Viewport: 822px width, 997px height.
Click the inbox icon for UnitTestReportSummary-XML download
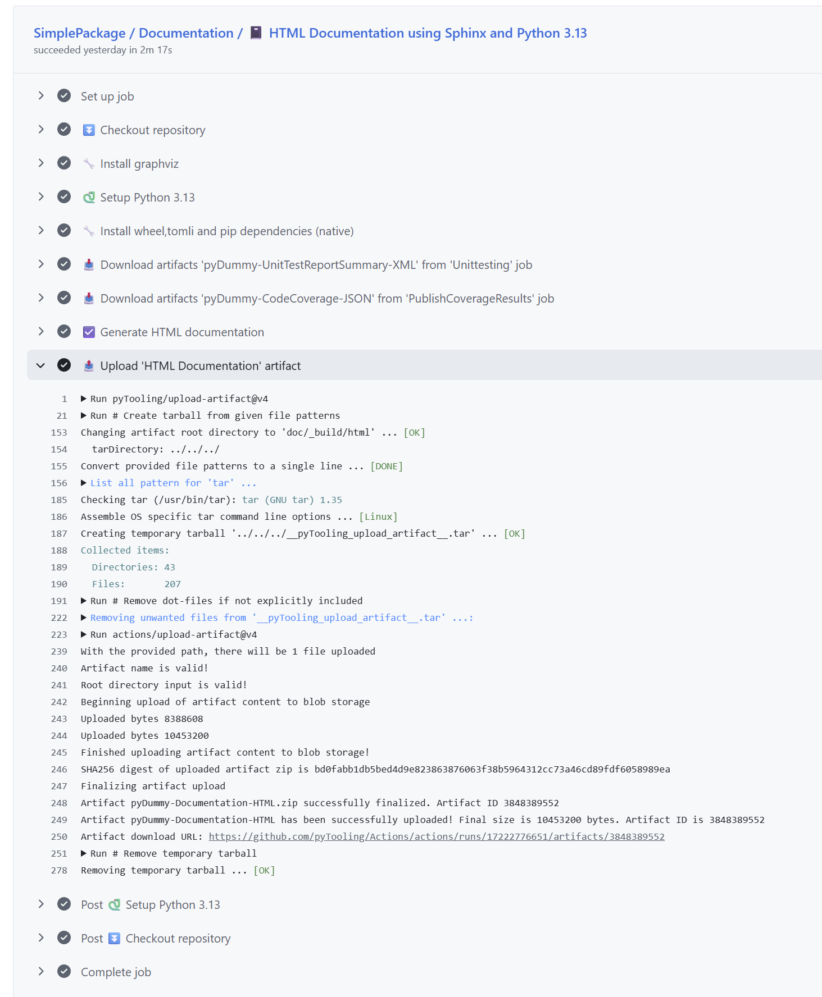click(x=89, y=265)
